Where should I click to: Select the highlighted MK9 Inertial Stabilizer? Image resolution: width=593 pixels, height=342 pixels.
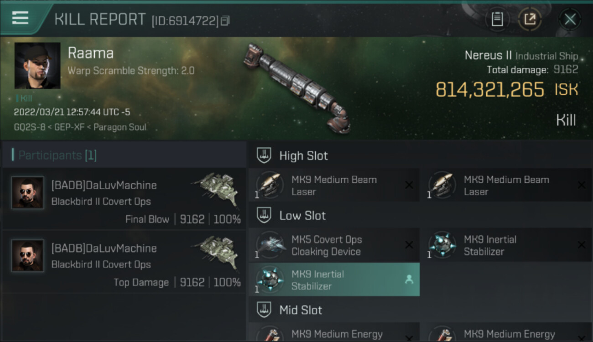pos(334,280)
